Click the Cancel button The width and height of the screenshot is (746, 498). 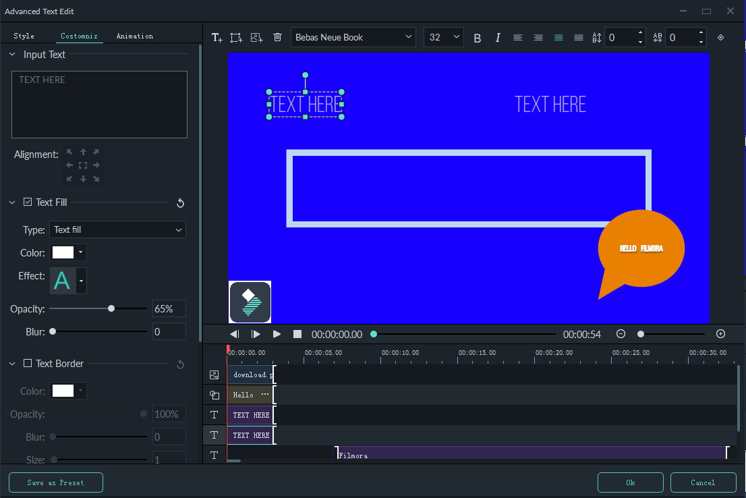[704, 482]
